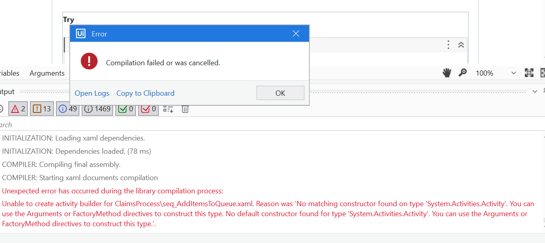Open the three-dot activity options menu
This screenshot has width=545, height=243.
click(x=448, y=45)
